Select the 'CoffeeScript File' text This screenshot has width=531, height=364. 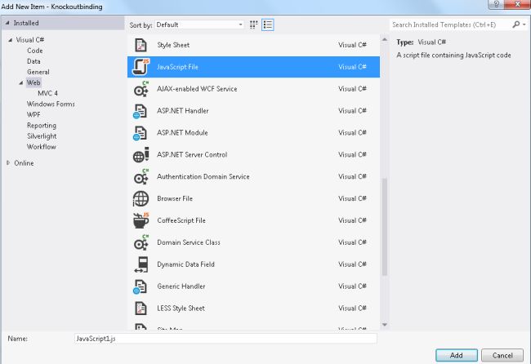[x=181, y=220]
